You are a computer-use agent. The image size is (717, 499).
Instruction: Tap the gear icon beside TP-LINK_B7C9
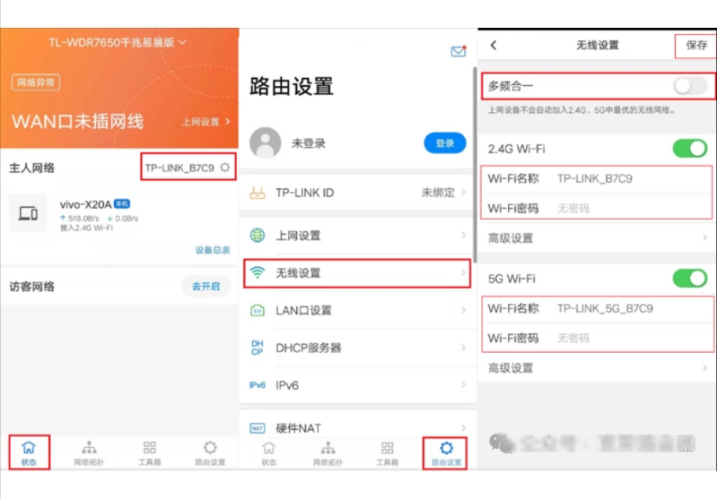[224, 168]
